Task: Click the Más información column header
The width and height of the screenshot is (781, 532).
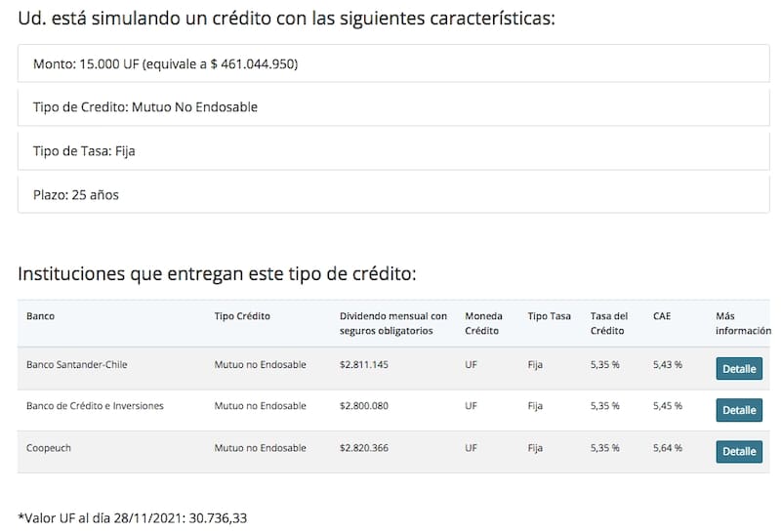Action: pyautogui.click(x=742, y=323)
